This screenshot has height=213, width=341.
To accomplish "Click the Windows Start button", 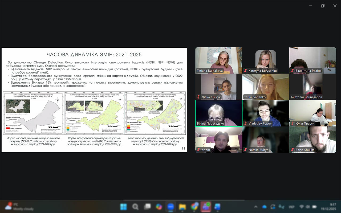I will coord(124,207).
